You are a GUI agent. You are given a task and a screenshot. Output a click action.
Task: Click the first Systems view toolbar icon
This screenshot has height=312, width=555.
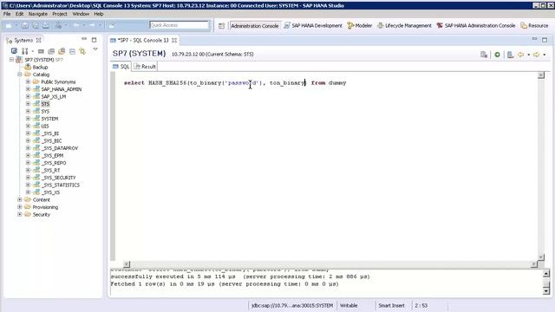pyautogui.click(x=14, y=51)
